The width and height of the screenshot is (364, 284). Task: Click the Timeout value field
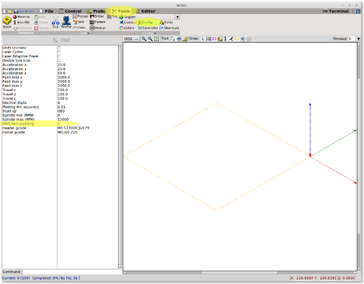352,39
